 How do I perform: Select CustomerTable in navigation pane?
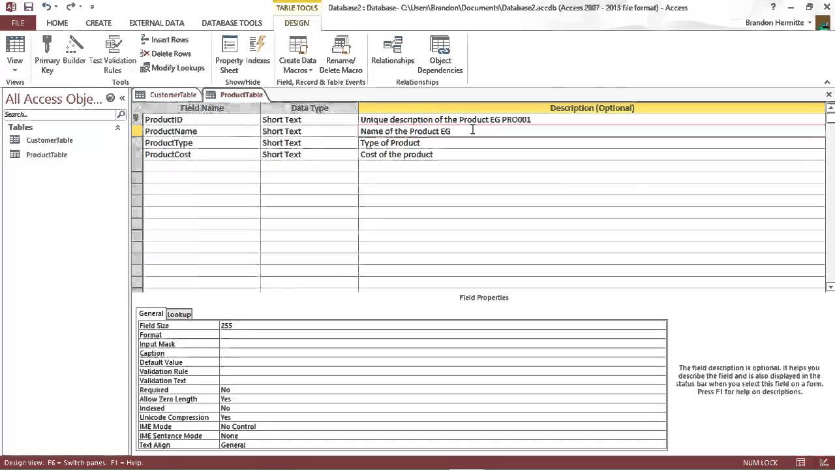point(50,140)
